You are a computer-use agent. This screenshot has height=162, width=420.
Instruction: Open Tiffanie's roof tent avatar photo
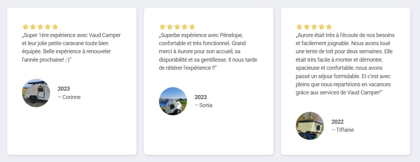(x=310, y=126)
